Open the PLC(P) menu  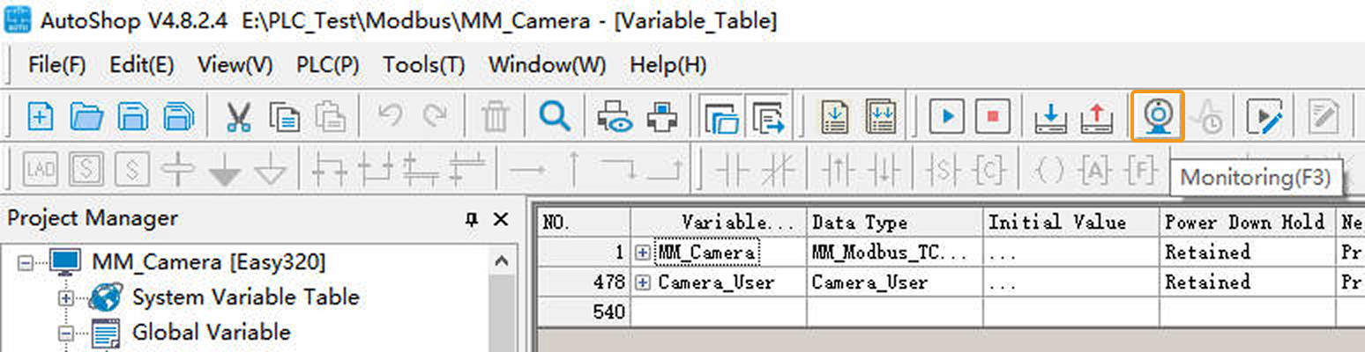tap(327, 65)
